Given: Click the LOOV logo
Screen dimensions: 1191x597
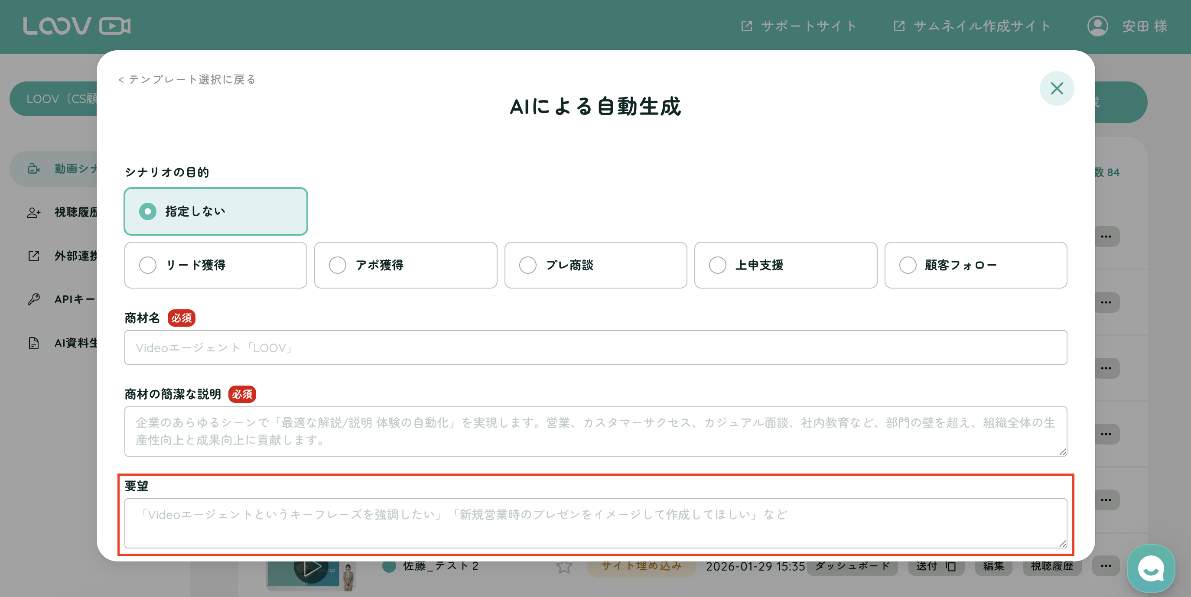Looking at the screenshot, I should coord(77,26).
